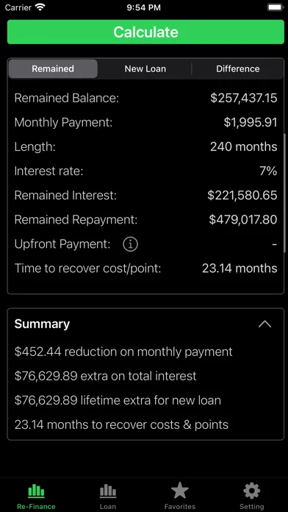Tap the Wi-Fi status icon
The height and width of the screenshot is (512, 288).
click(x=40, y=7)
